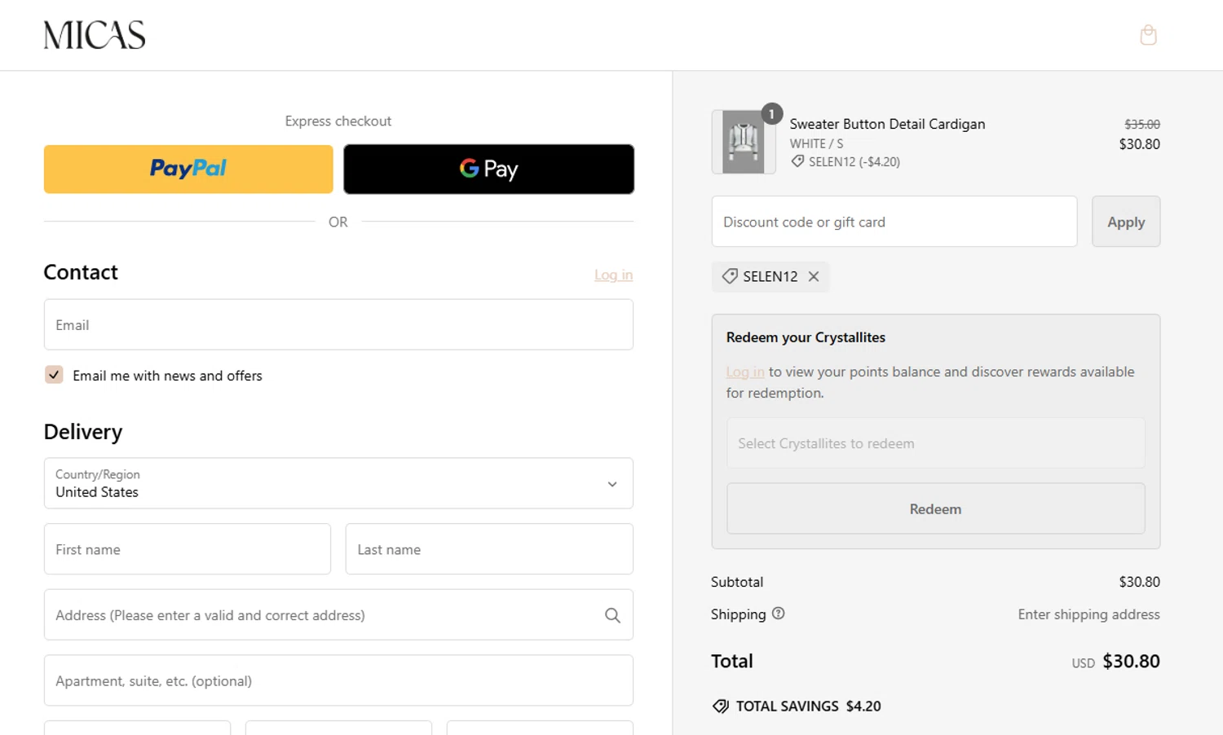
Task: Pay with PayPal express checkout
Action: [188, 169]
